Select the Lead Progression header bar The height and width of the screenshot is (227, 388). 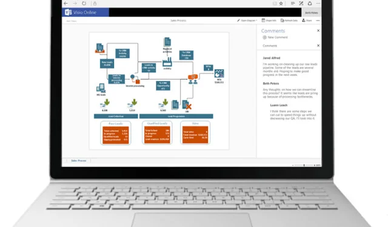[x=176, y=116]
